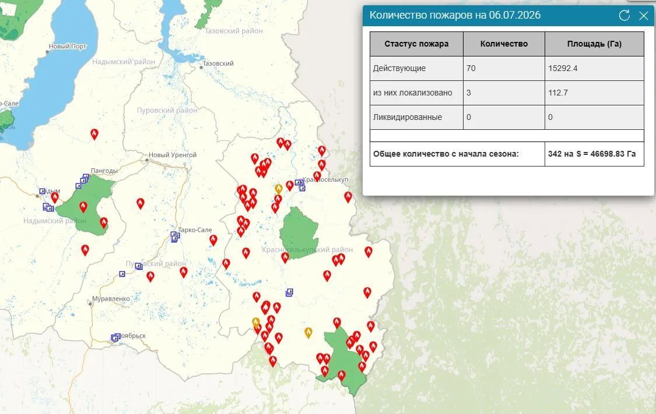
Task: Click the fire marker directly east of Тарко-Сале
Action: (x=213, y=240)
